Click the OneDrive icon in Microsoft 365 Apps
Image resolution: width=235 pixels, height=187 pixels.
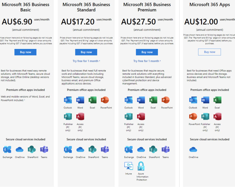[193, 149]
